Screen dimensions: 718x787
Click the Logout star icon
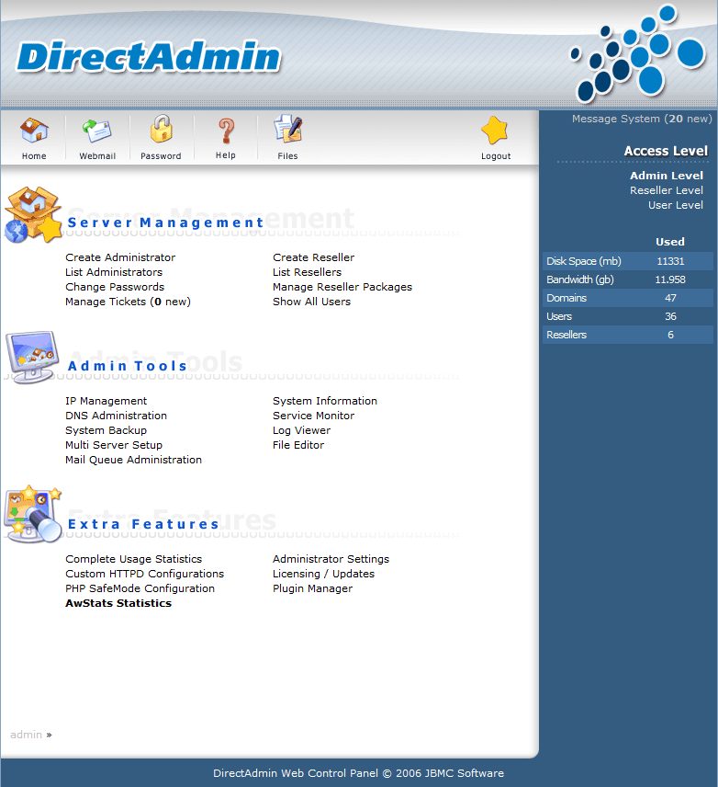click(x=495, y=130)
